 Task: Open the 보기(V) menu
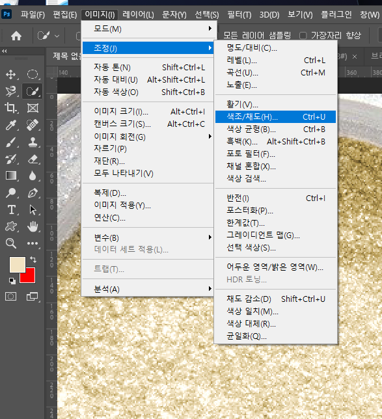(x=300, y=14)
